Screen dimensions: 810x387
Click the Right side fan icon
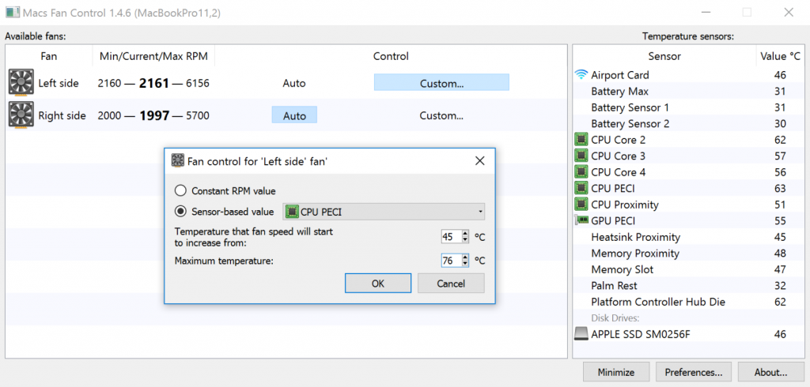pos(21,115)
